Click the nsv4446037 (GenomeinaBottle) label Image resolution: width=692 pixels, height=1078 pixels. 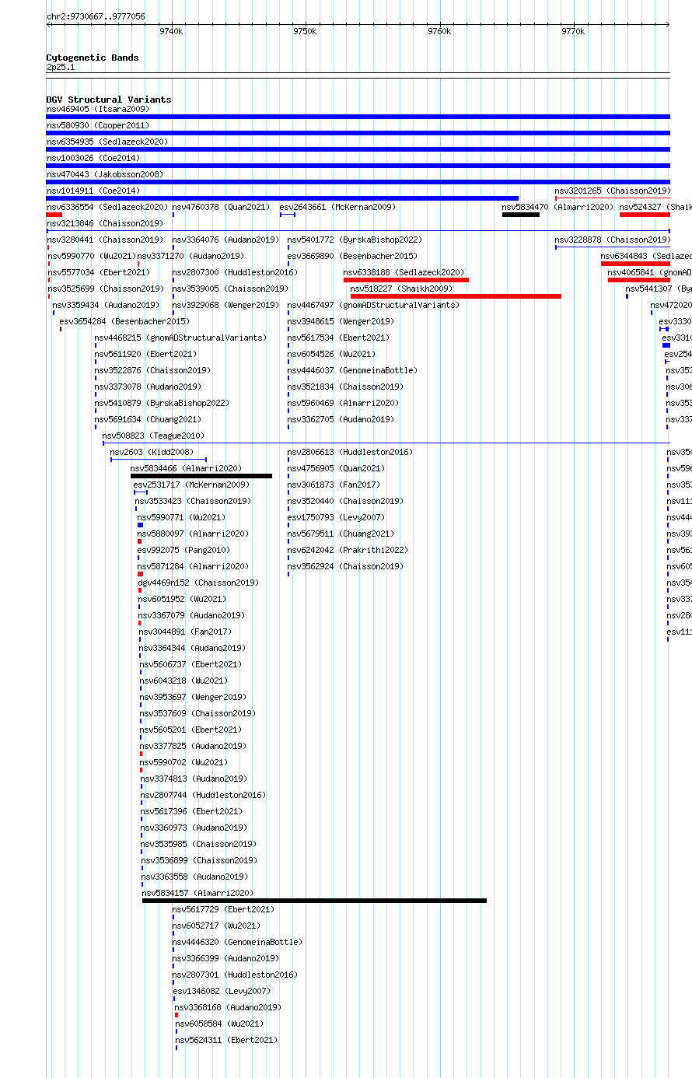click(353, 370)
